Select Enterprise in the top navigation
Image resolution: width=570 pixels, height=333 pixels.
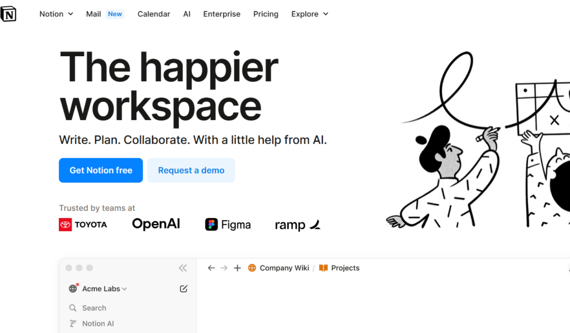click(222, 14)
